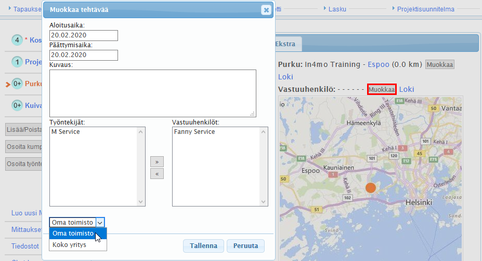Click the Aloitusaika date field
The image size is (482, 261).
pyautogui.click(x=83, y=35)
